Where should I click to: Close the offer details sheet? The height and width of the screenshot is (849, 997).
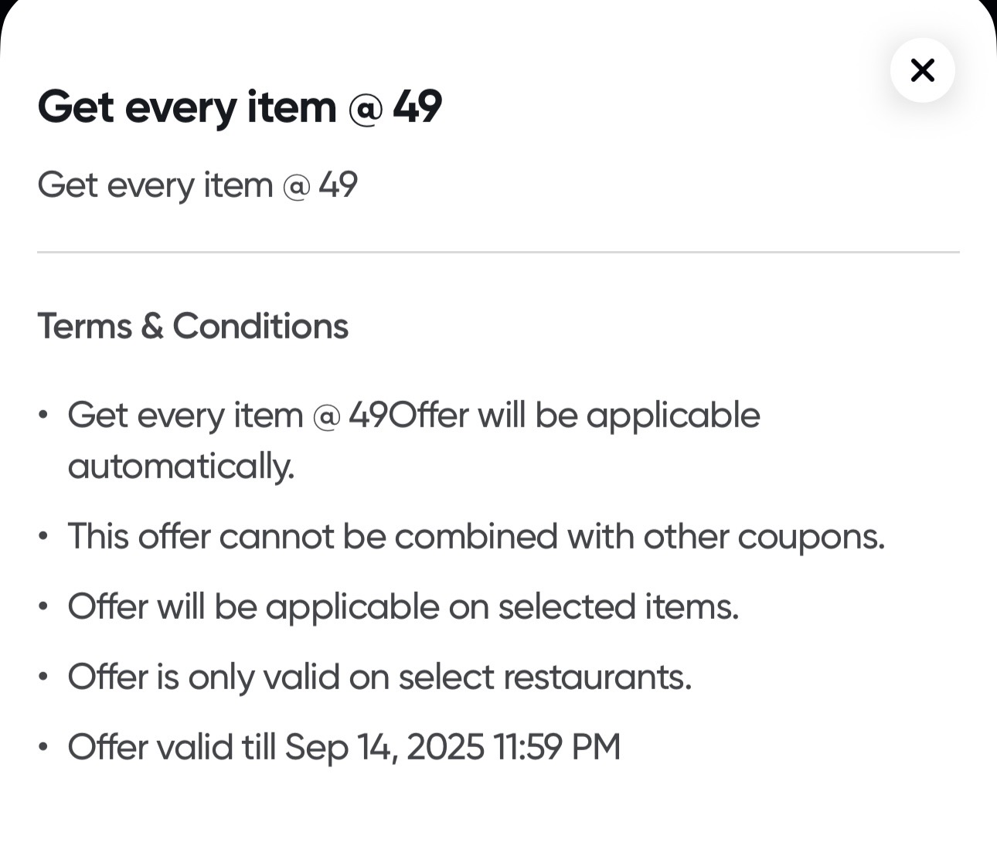click(922, 70)
